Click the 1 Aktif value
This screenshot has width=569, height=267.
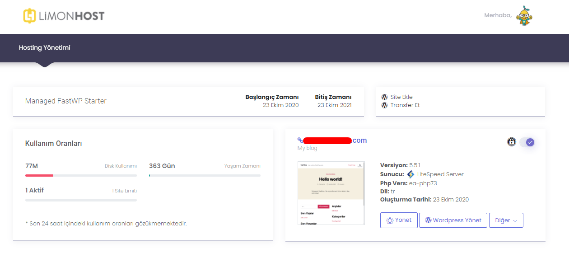click(34, 190)
